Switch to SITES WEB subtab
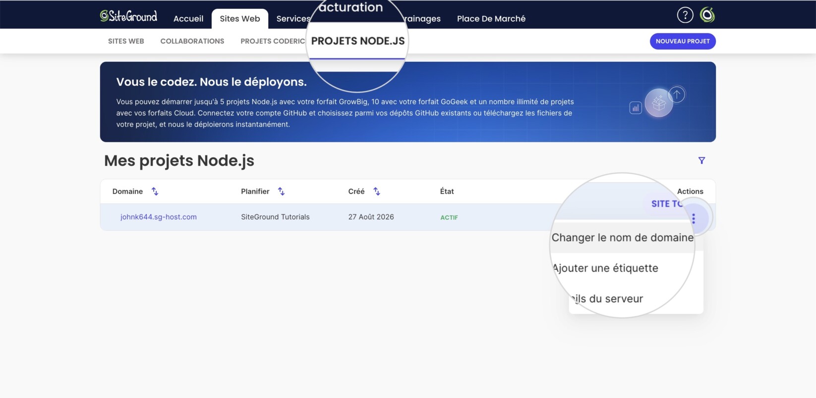The width and height of the screenshot is (816, 398). tap(126, 41)
